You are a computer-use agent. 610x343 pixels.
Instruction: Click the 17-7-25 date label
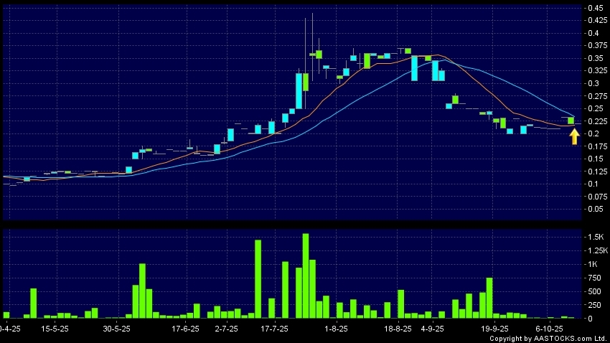click(274, 328)
